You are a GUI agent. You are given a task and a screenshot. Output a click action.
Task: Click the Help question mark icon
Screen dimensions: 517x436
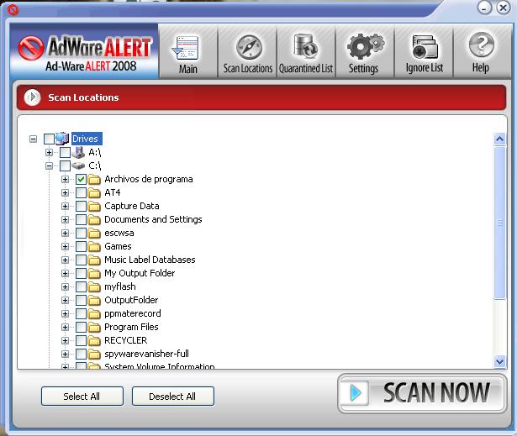pos(482,45)
